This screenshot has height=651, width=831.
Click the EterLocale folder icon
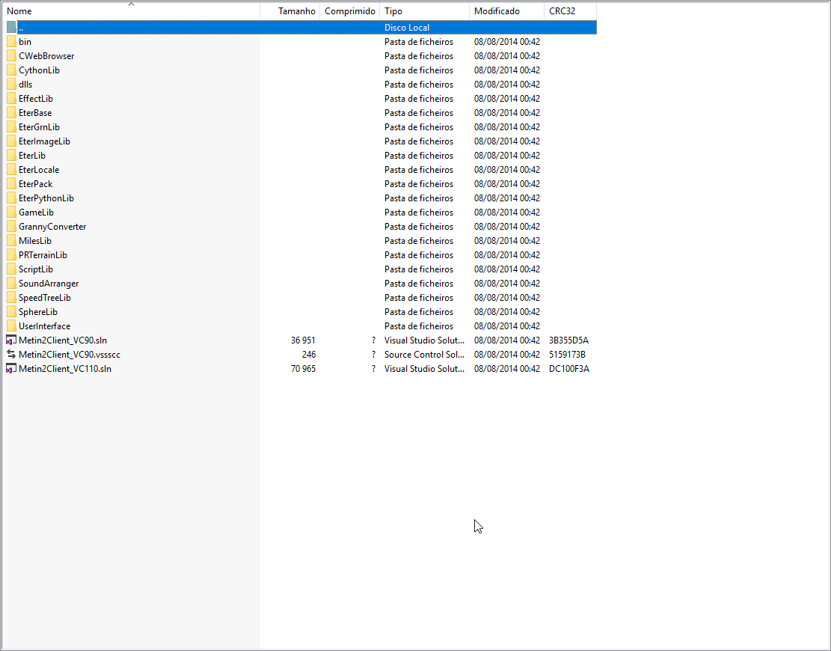pyautogui.click(x=11, y=170)
